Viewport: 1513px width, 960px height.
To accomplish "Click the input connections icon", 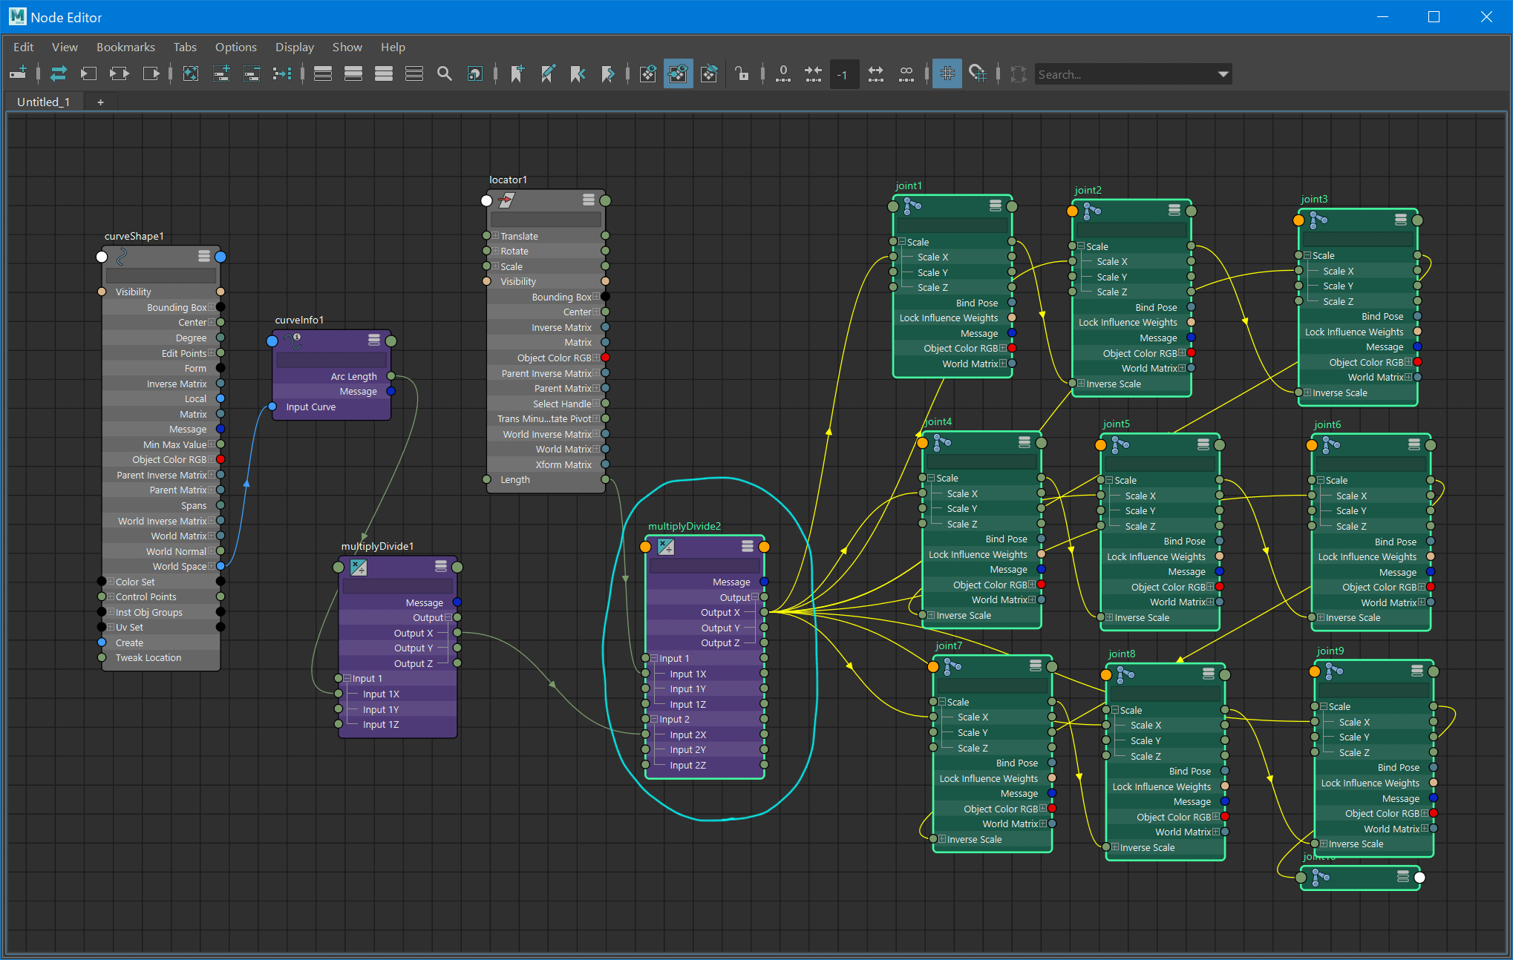I will click(x=88, y=73).
